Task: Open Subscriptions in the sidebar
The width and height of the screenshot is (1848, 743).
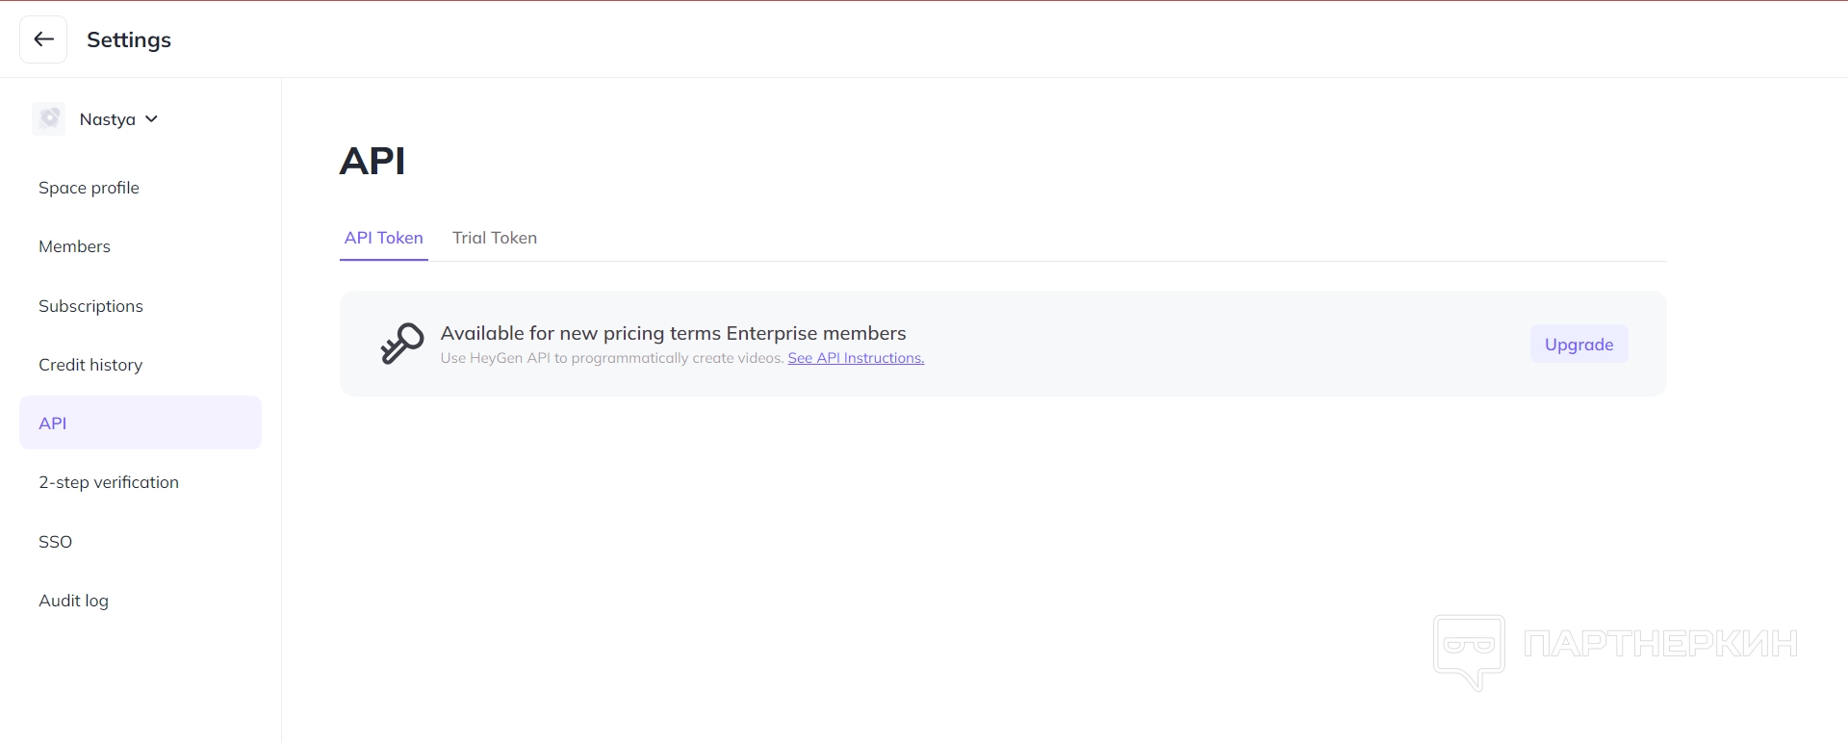Action: click(x=90, y=306)
